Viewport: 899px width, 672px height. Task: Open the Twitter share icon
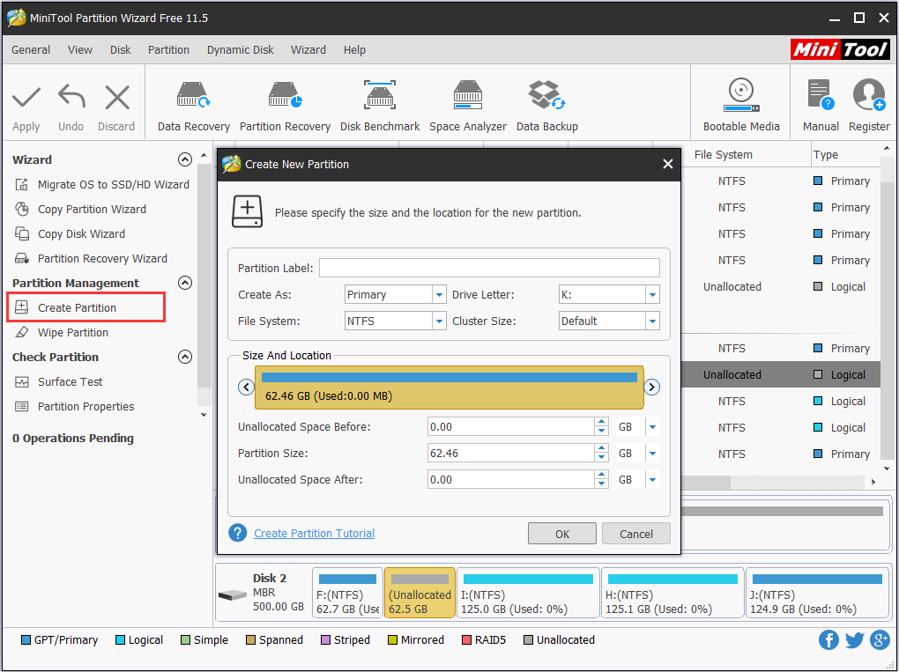coord(854,640)
